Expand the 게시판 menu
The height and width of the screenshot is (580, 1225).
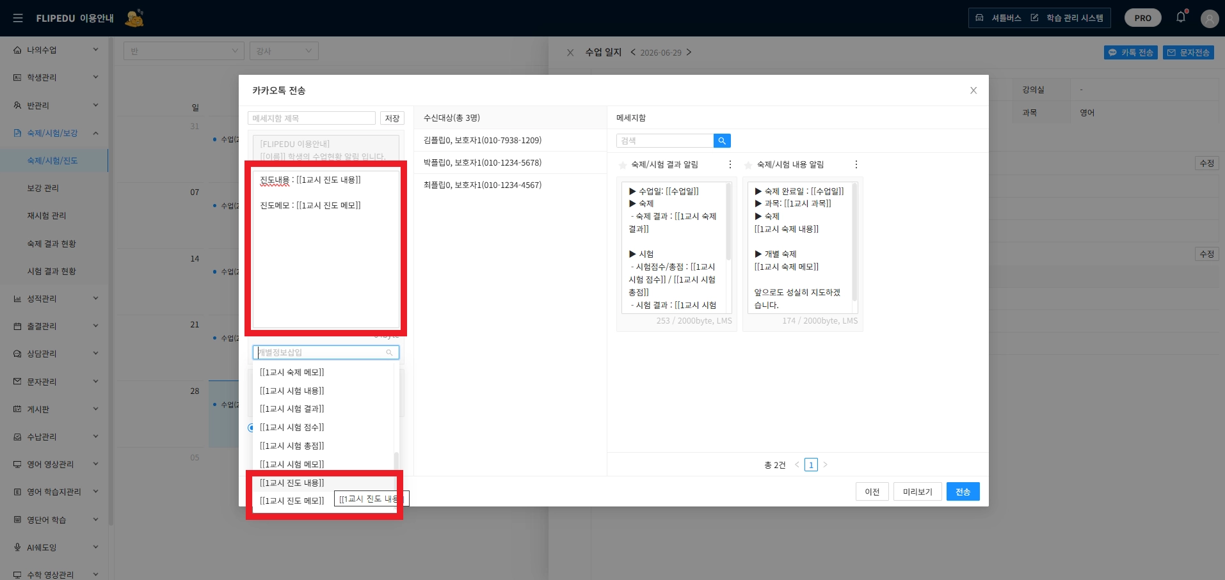click(96, 409)
